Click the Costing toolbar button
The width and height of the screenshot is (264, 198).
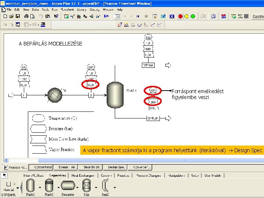pyautogui.click(x=258, y=16)
